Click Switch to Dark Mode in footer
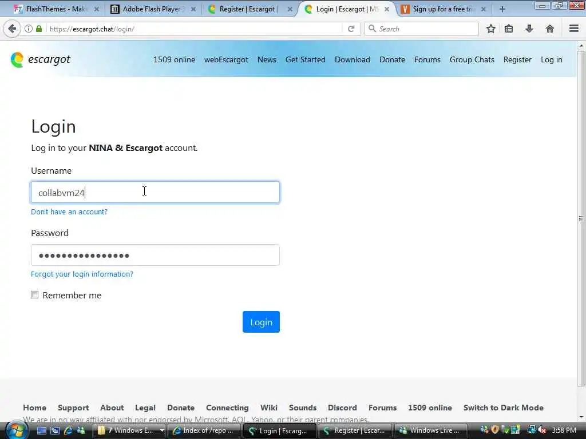 [x=504, y=408]
